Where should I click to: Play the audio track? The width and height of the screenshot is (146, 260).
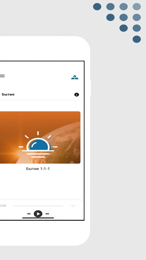point(38,214)
